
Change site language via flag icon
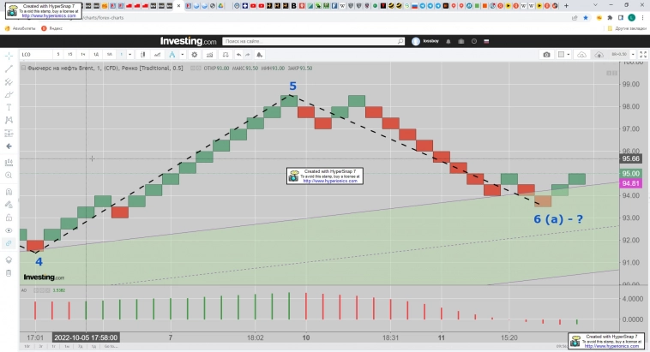[x=487, y=41]
